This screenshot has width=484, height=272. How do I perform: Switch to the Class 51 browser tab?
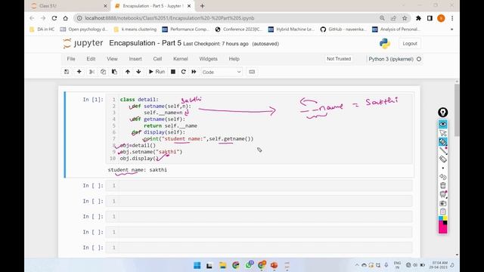click(68, 6)
